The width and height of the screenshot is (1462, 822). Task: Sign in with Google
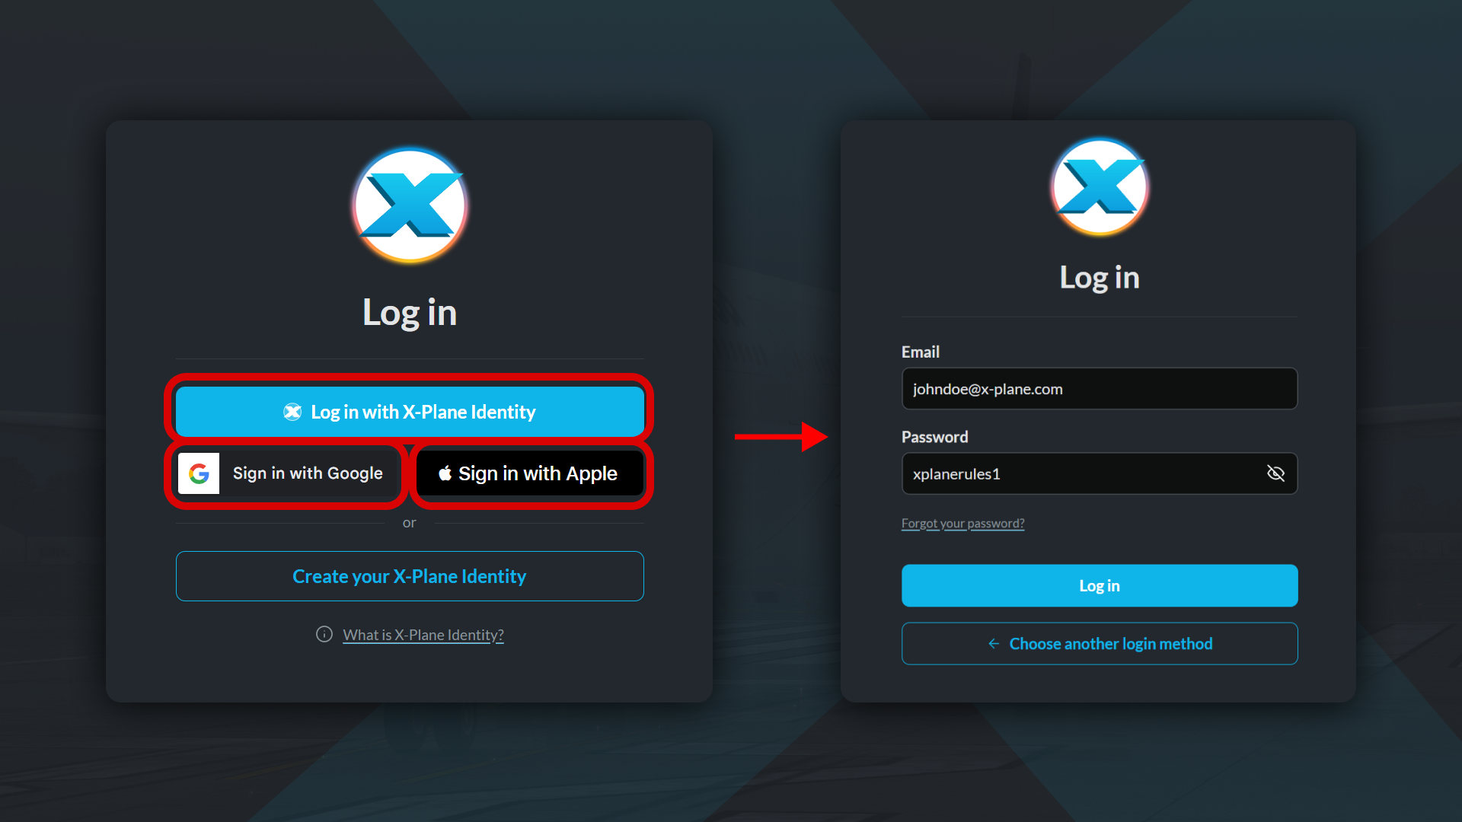coord(288,473)
